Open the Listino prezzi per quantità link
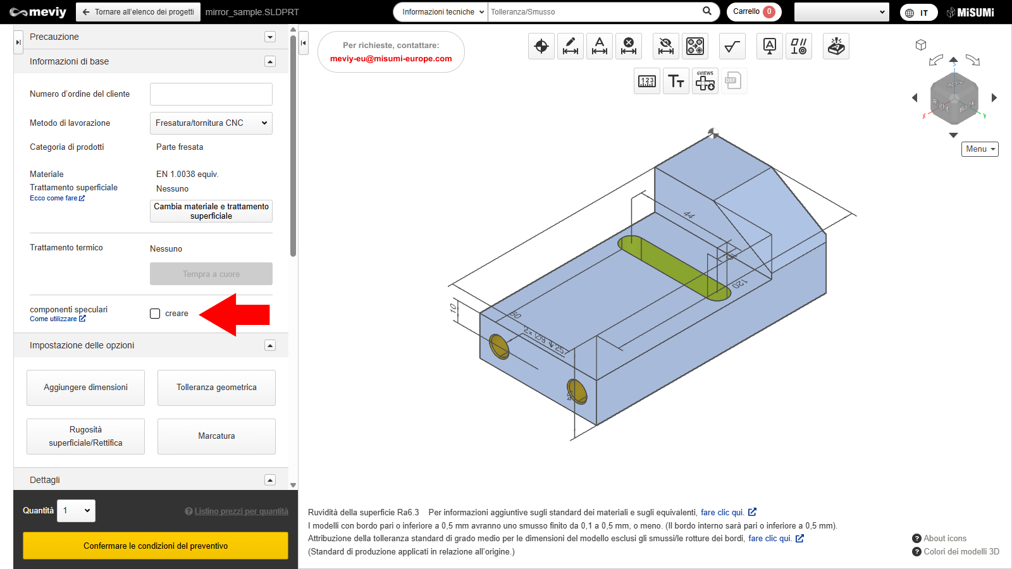1012x569 pixels. [x=241, y=511]
